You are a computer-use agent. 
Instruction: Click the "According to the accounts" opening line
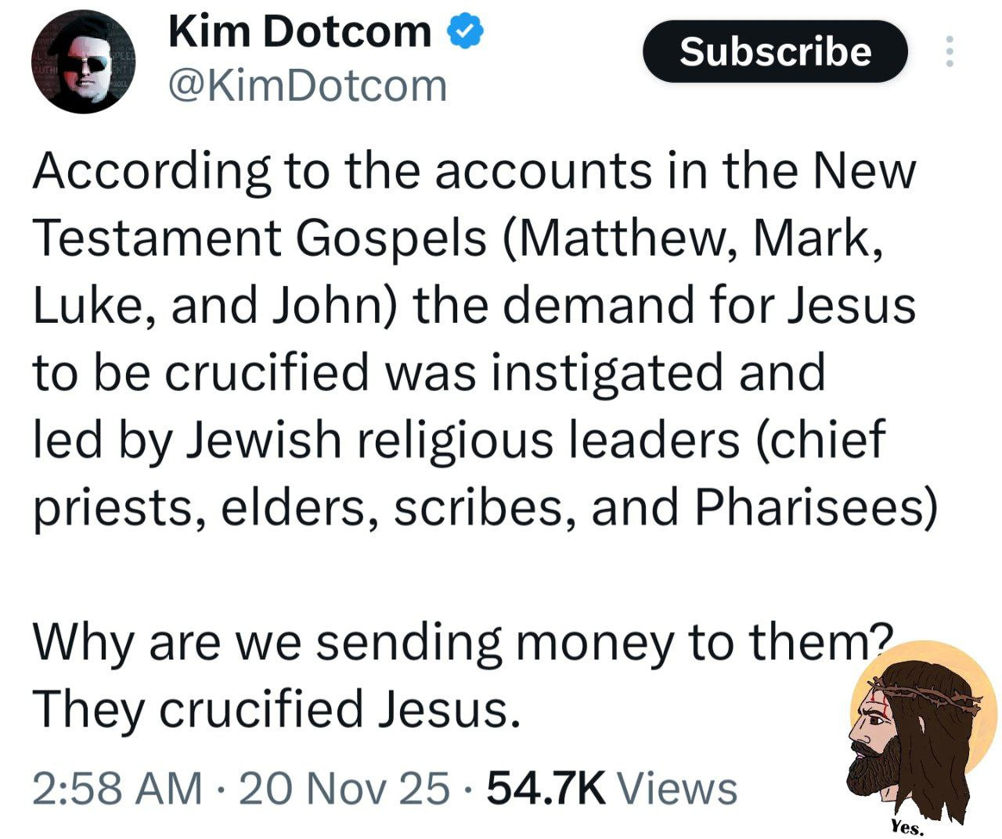point(473,170)
